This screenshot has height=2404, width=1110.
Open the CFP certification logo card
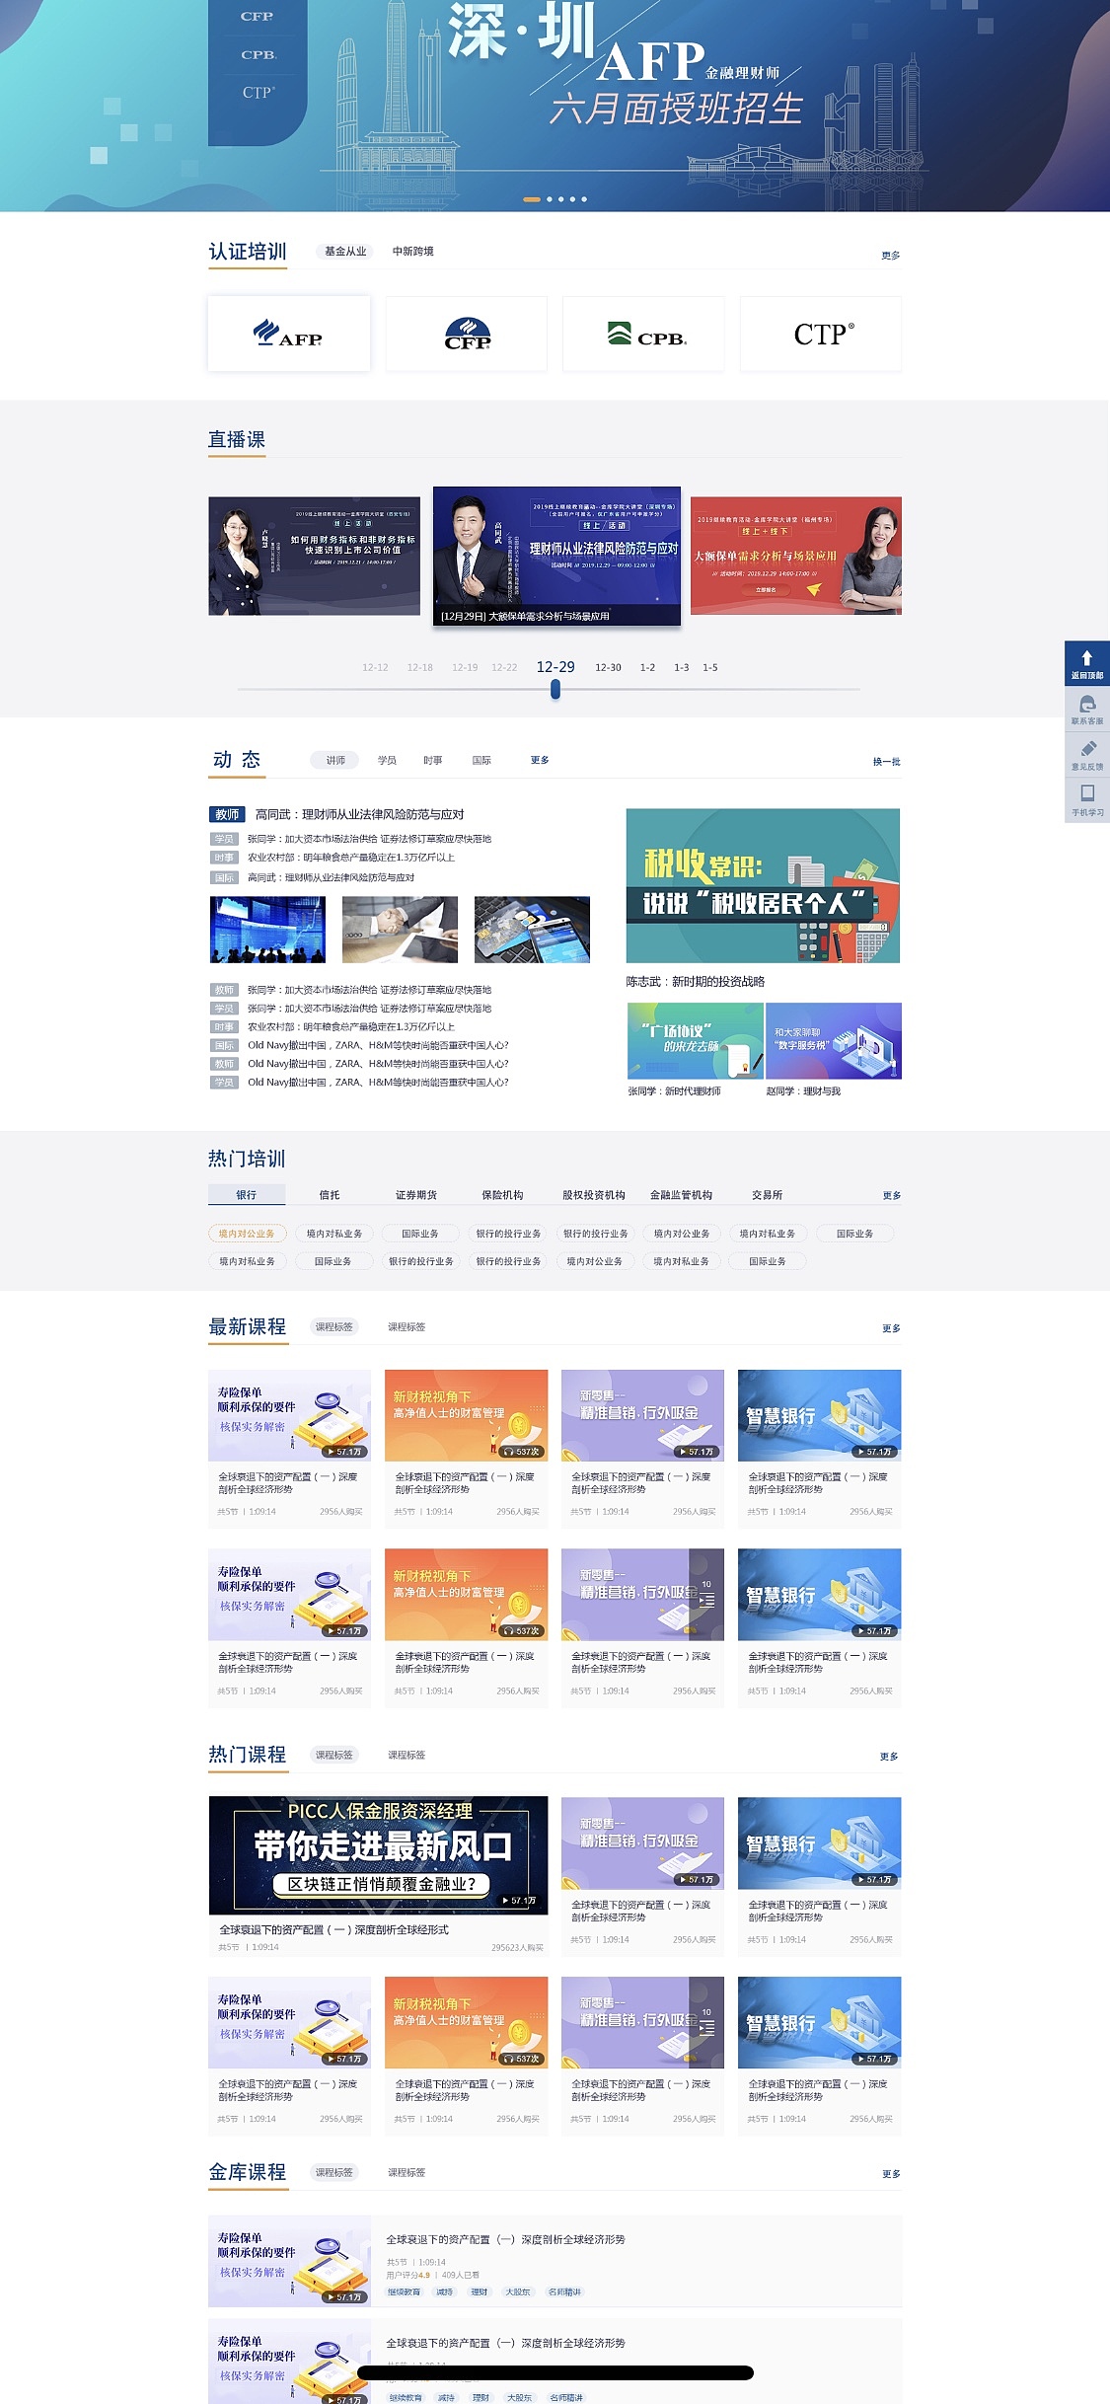click(x=466, y=334)
